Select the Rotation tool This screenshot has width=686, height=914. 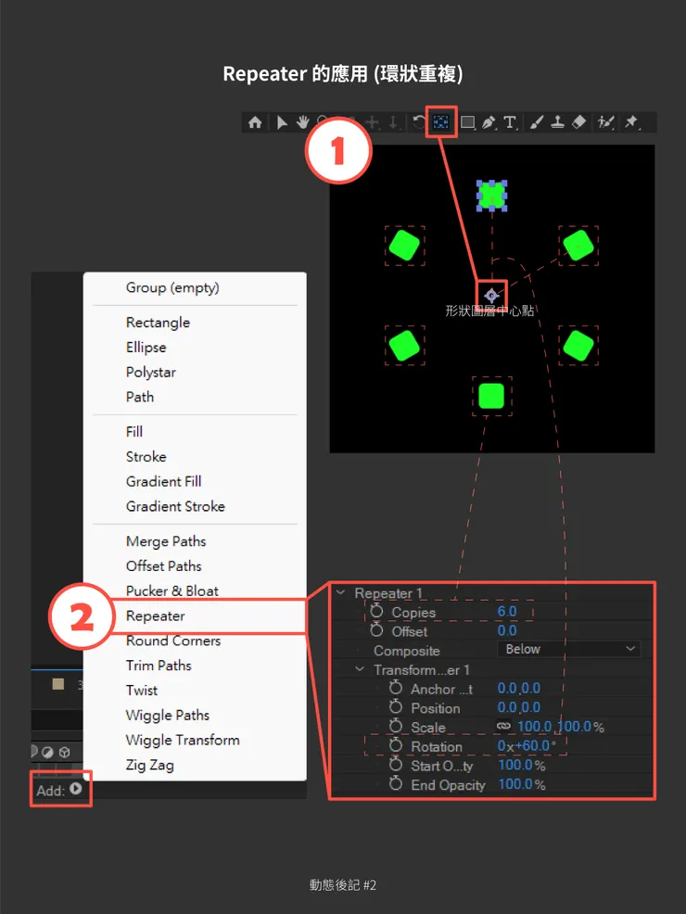click(418, 122)
